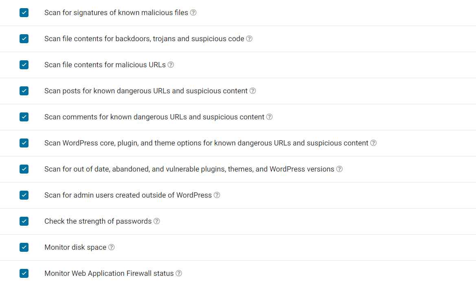Image resolution: width=476 pixels, height=286 pixels.
Task: Open help for scanning posts for dangerous URLs
Action: (252, 91)
